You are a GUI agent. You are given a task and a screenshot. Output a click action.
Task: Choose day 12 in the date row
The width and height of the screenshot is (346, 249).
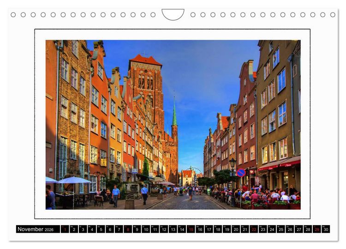tap(164, 229)
